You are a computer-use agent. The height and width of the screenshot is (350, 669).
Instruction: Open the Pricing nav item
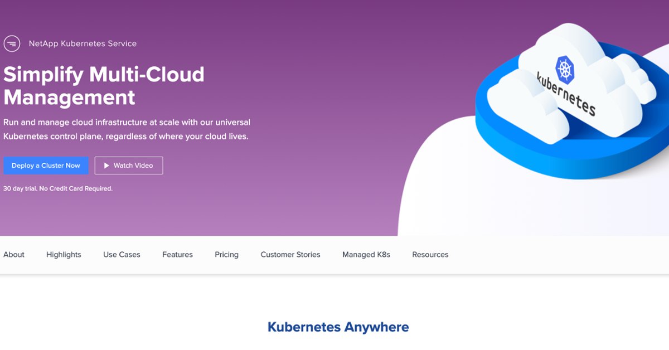[226, 255]
